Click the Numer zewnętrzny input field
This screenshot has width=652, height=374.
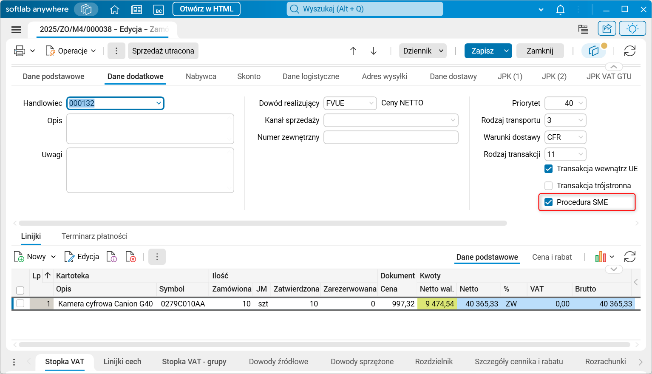coord(391,137)
